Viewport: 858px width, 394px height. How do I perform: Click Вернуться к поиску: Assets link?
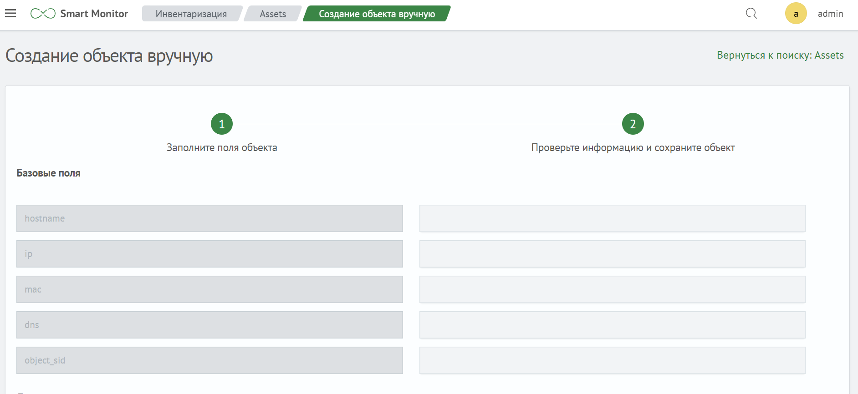pos(780,55)
